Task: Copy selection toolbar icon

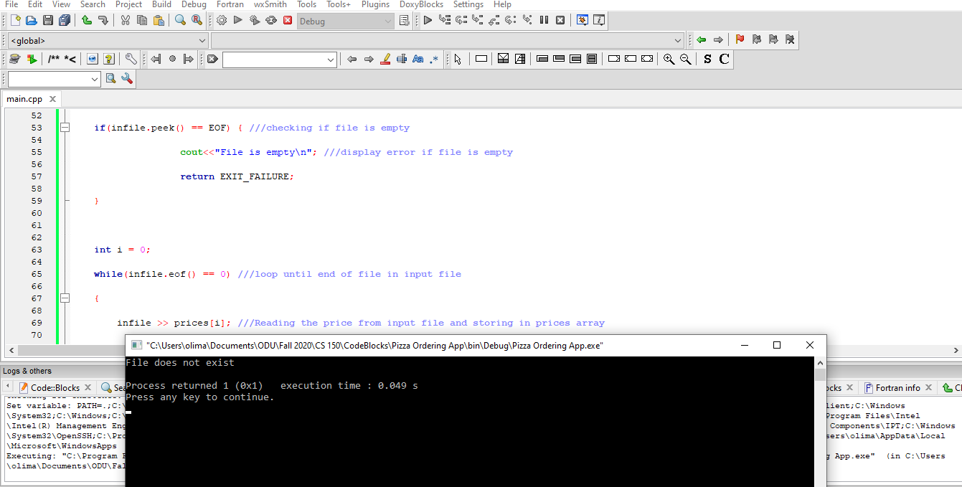Action: tap(142, 20)
